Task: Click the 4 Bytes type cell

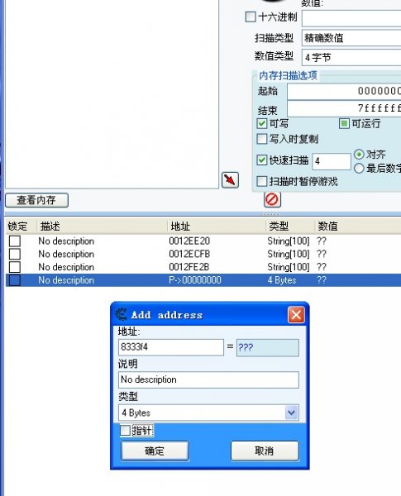Action: point(282,280)
